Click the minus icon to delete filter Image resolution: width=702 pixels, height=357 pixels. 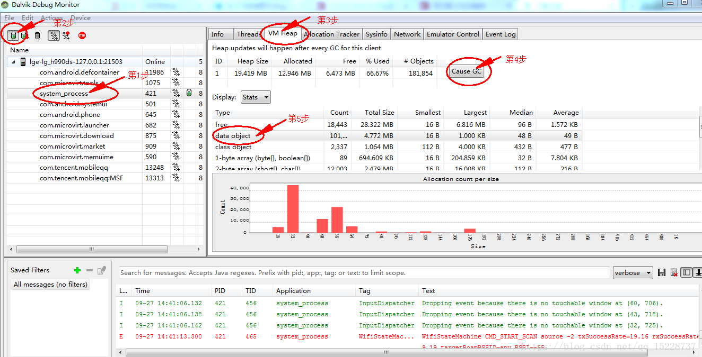[x=90, y=270]
